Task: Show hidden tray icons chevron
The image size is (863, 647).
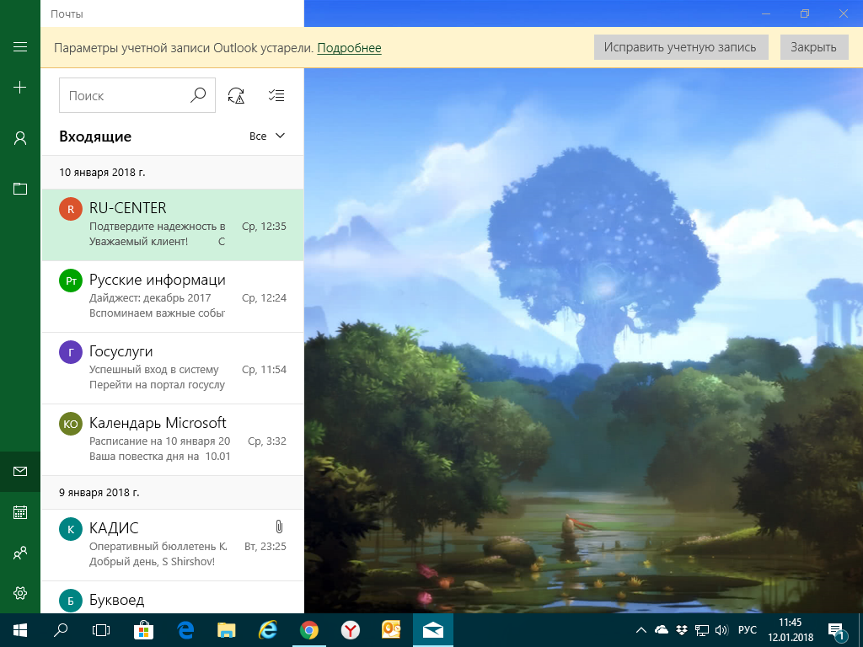Action: (x=641, y=630)
